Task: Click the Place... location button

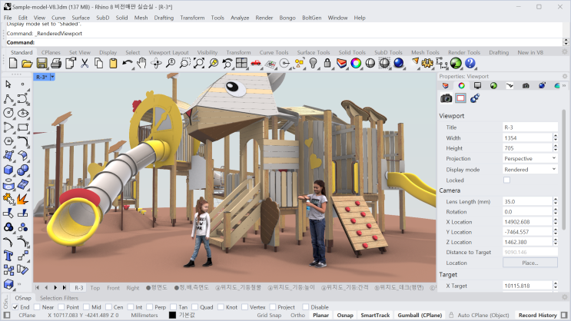Action: tap(530, 263)
